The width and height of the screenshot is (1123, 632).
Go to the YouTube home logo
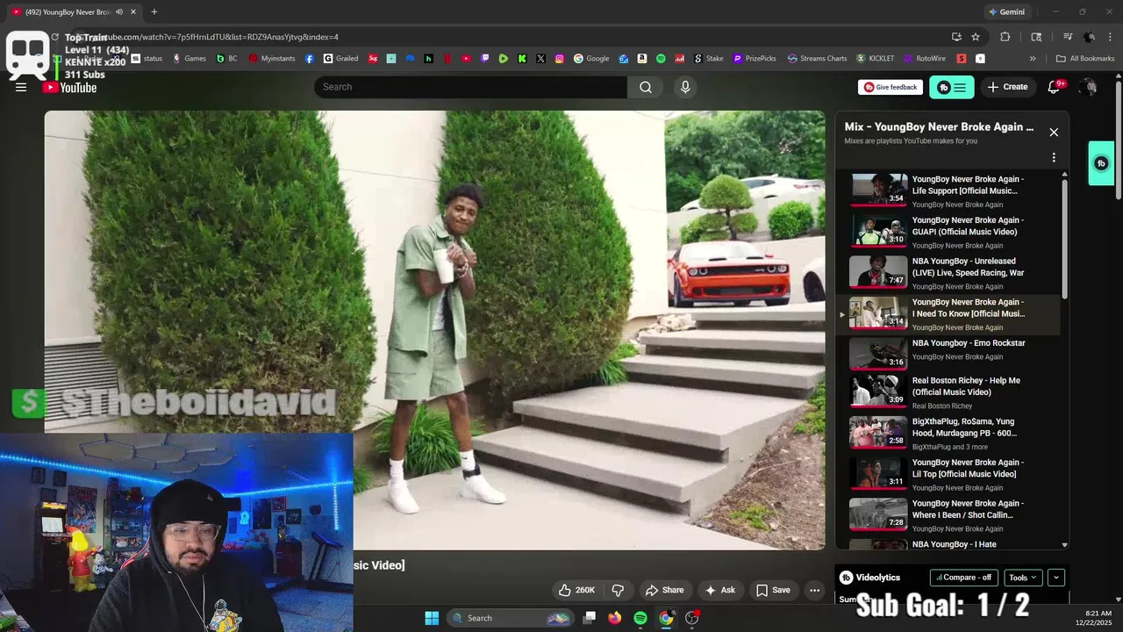(69, 87)
